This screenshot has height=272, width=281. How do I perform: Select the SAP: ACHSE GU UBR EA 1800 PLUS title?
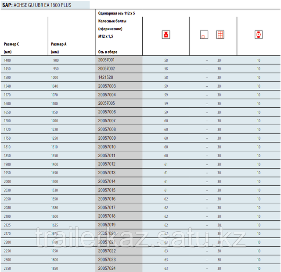click(x=37, y=5)
